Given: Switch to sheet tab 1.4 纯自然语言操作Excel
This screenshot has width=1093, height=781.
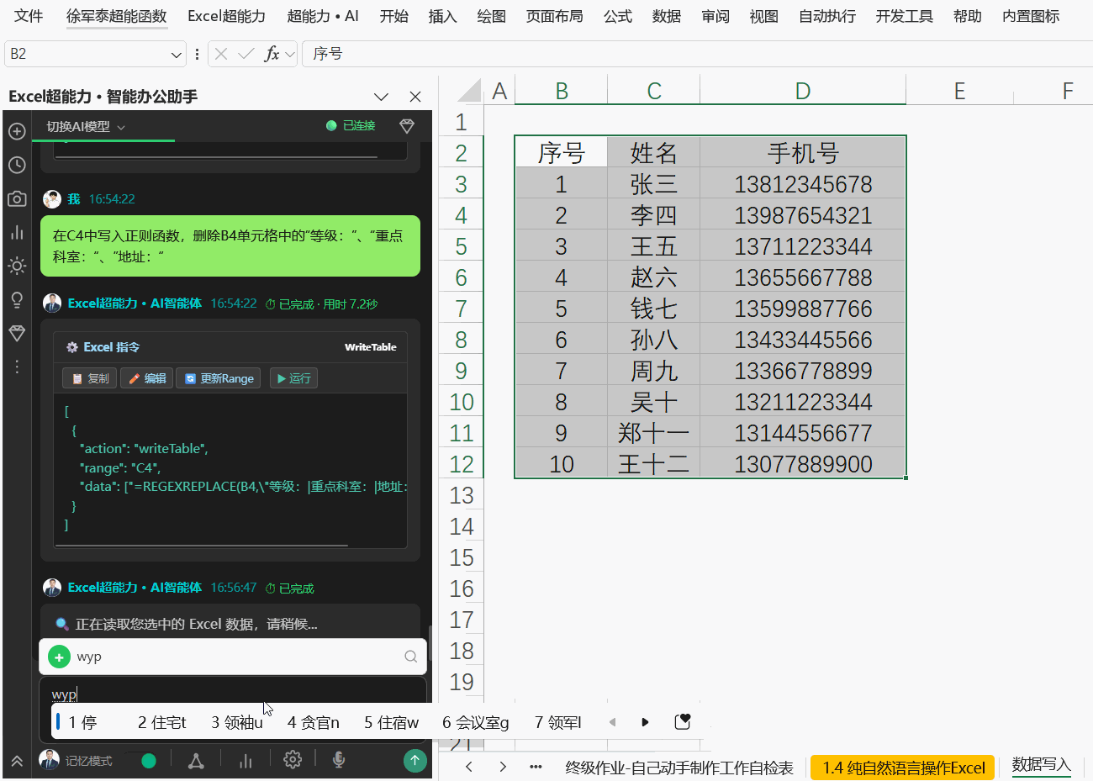Looking at the screenshot, I should click(903, 768).
